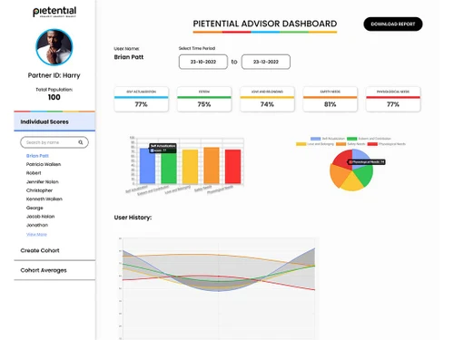Select Patricia Walken in the name list
454x340 pixels.
tap(44, 164)
